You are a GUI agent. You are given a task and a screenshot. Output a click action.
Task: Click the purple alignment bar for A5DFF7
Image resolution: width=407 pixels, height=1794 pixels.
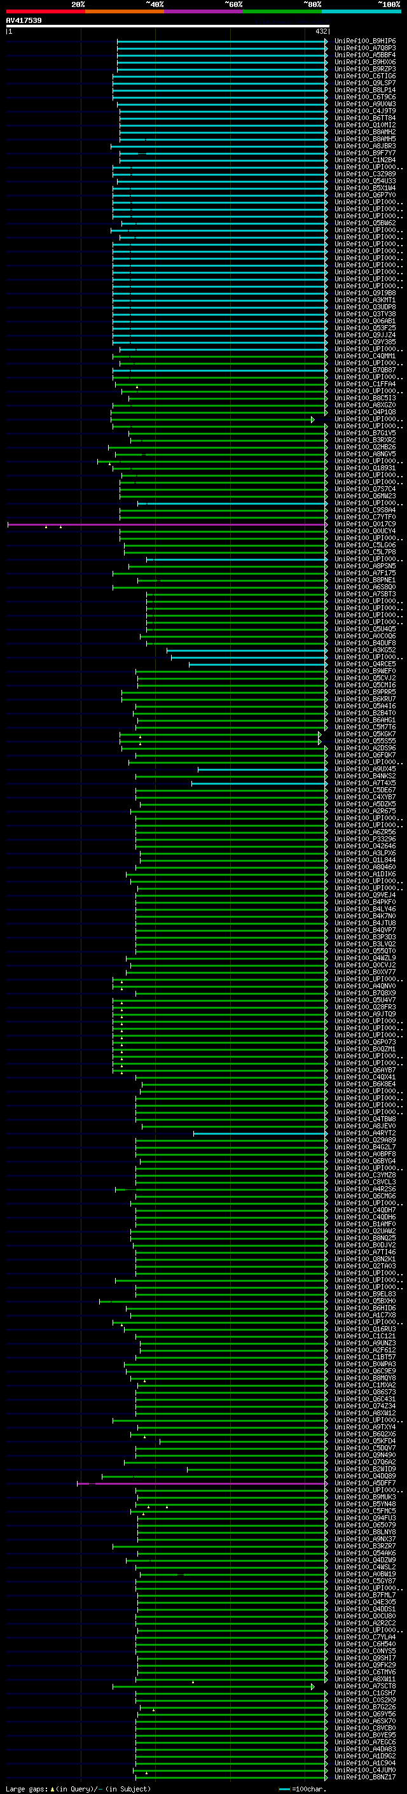coord(202,1483)
